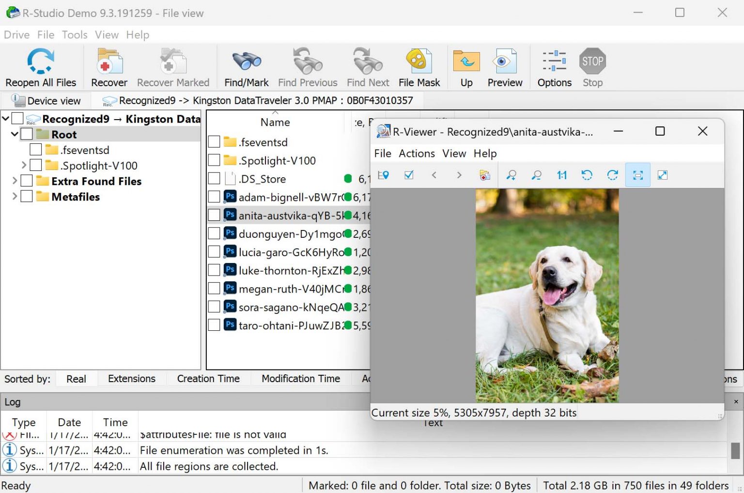This screenshot has height=493, width=744.
Task: Click Reopen All Files
Action: [x=41, y=67]
